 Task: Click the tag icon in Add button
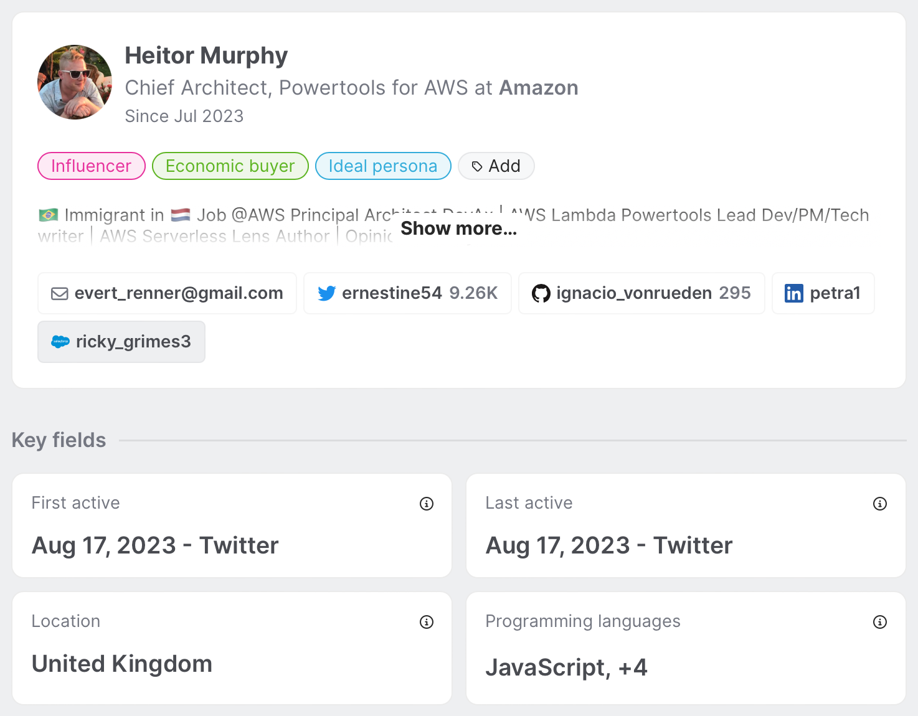(477, 166)
